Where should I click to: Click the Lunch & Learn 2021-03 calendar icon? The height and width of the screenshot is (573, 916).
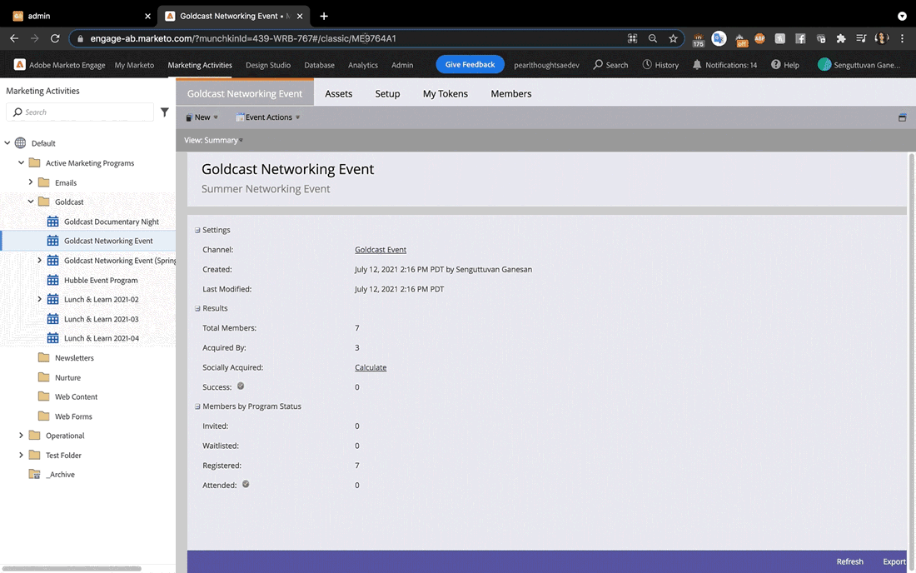[52, 319]
